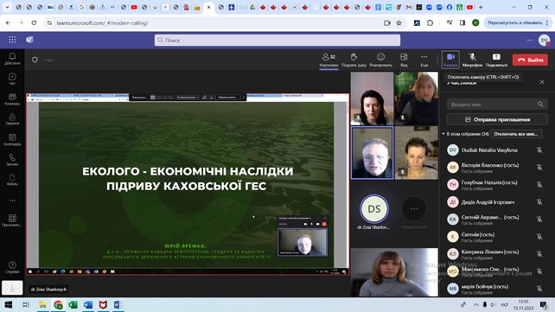Open the Teams app launcher grid
The width and height of the screenshot is (555, 312).
click(x=12, y=40)
